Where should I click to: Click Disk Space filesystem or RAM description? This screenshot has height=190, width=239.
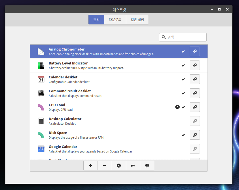pos(77,137)
